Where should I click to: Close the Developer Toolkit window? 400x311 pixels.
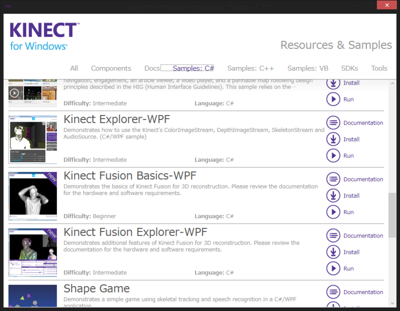pos(386,5)
